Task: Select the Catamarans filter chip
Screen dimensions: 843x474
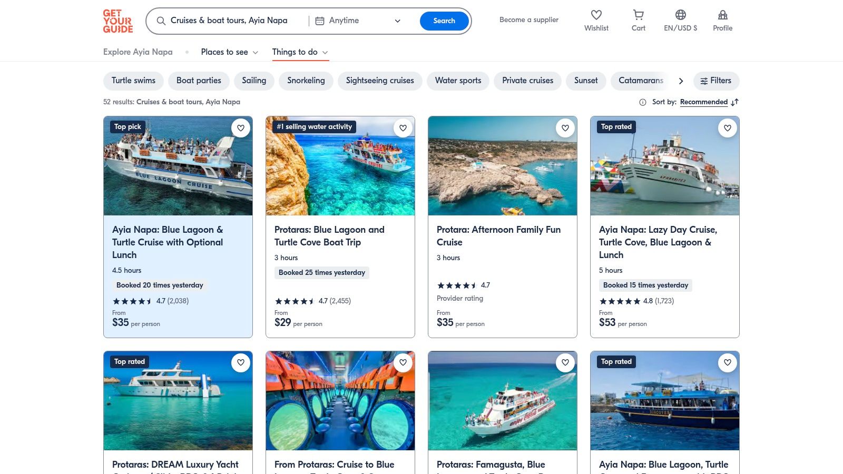Action: coord(641,81)
